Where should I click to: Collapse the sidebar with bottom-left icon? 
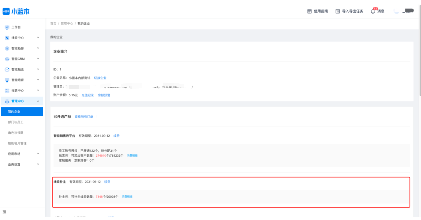coord(5,212)
